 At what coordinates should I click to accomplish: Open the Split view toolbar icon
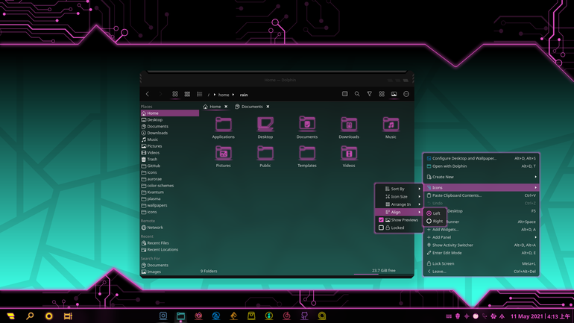(x=345, y=94)
